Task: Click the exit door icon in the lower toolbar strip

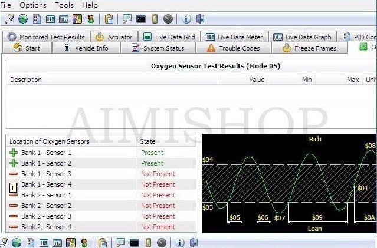Action: [x=194, y=243]
